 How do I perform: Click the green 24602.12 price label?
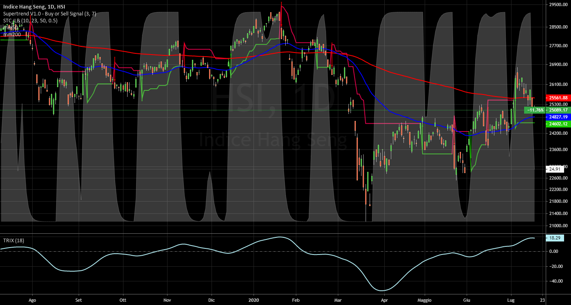coord(558,124)
